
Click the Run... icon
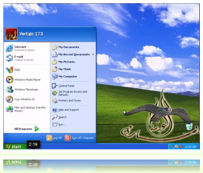55,124
